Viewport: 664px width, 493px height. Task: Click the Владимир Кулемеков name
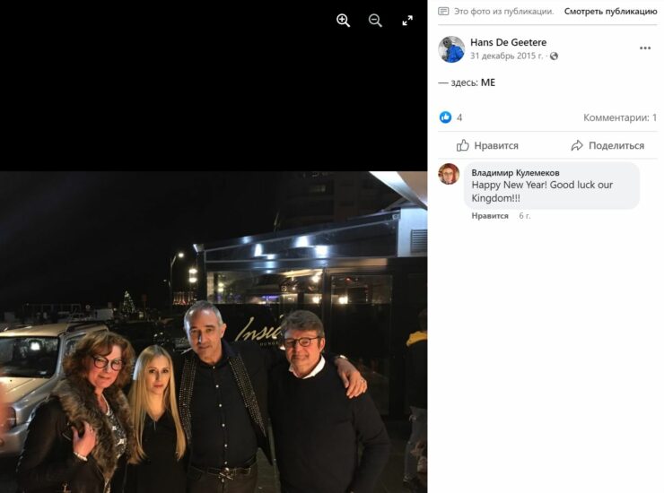coord(515,173)
